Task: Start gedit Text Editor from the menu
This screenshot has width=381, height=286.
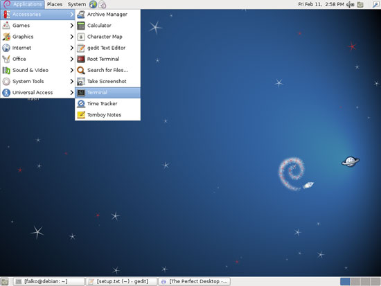Action: click(x=107, y=48)
